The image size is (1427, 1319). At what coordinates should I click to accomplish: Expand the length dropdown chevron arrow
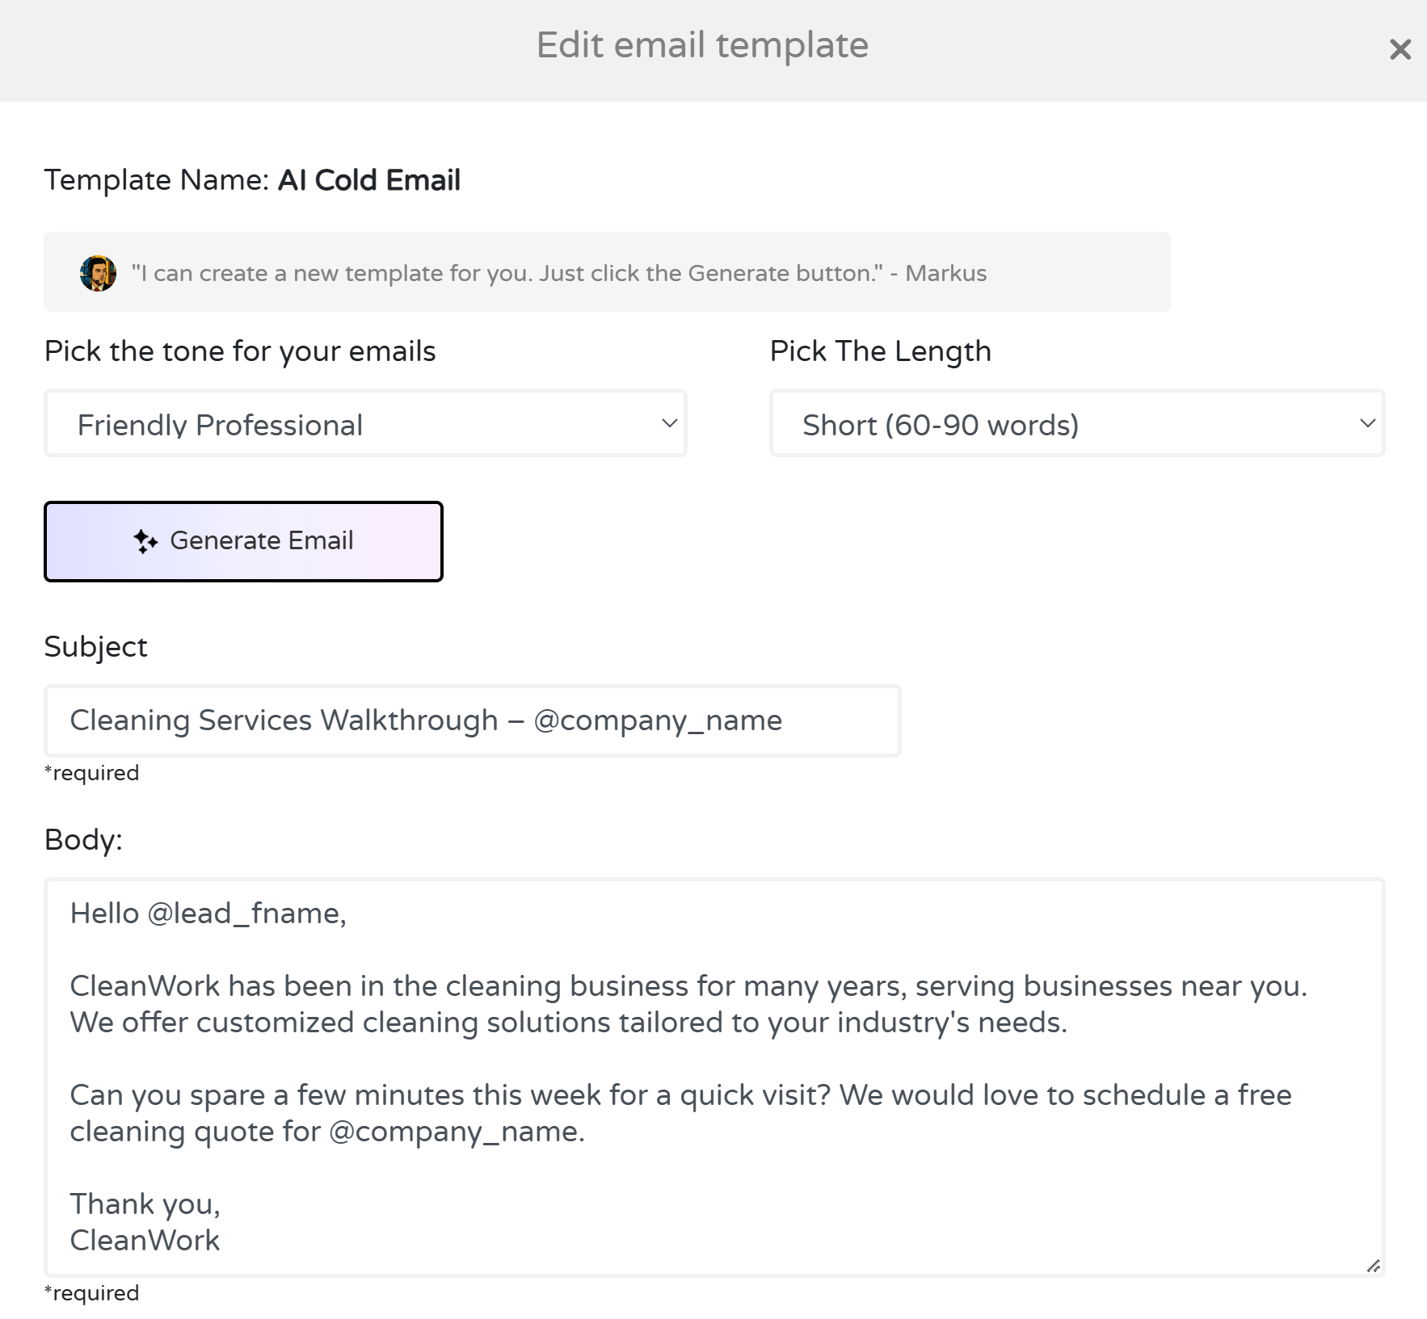(x=1367, y=423)
